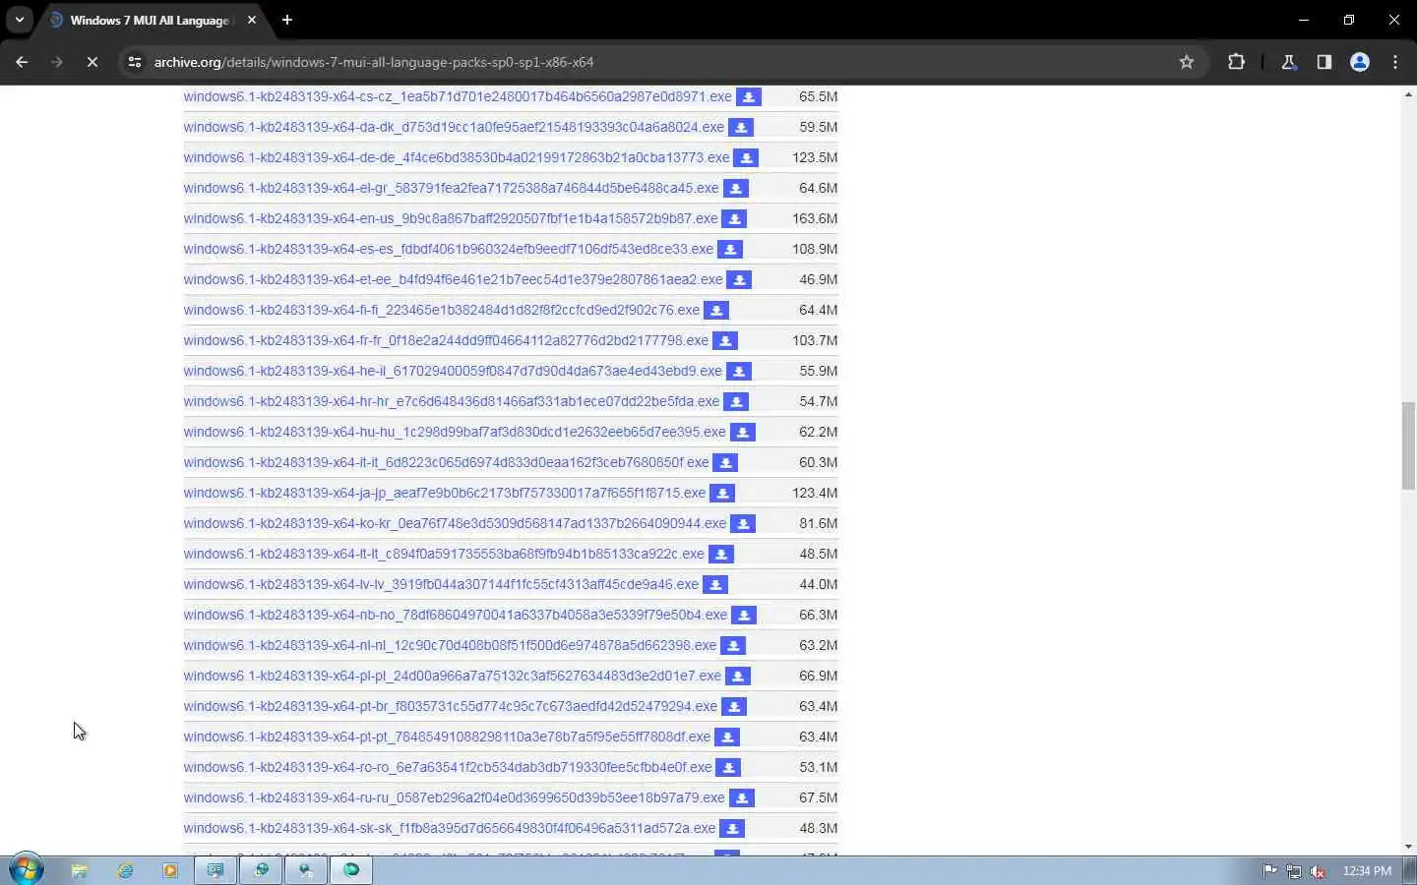The image size is (1417, 885).
Task: Click download icon for cs-cz language pack
Action: coord(749,97)
